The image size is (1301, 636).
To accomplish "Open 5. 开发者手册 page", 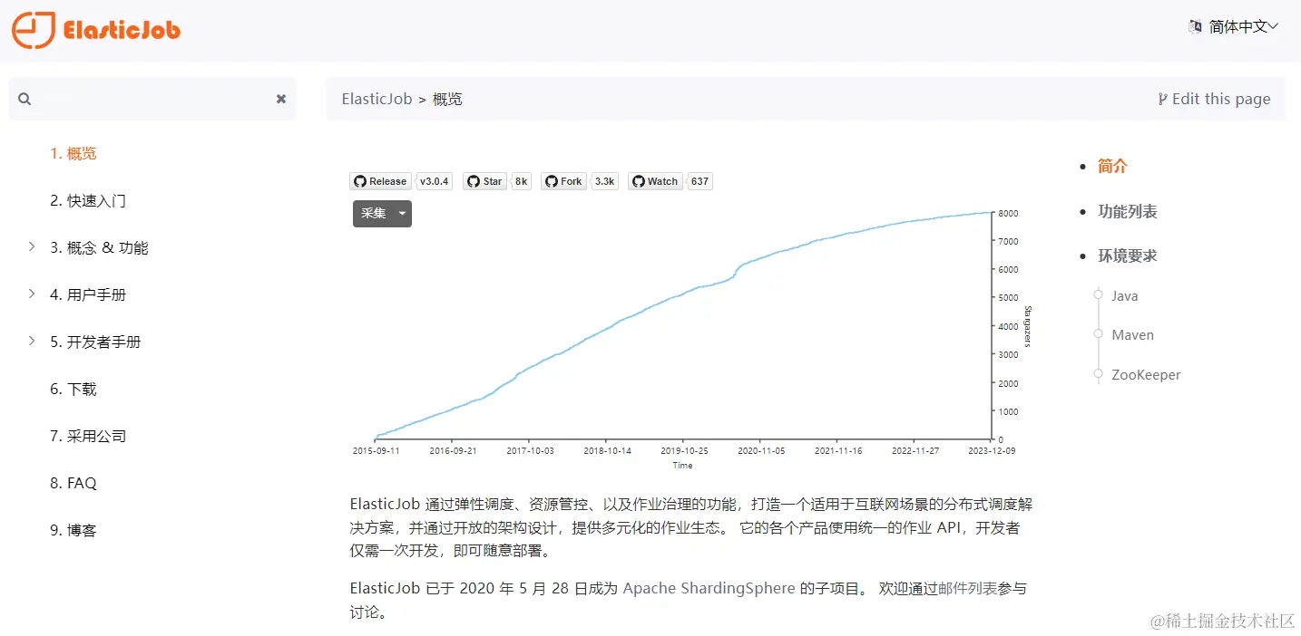I will 95,342.
